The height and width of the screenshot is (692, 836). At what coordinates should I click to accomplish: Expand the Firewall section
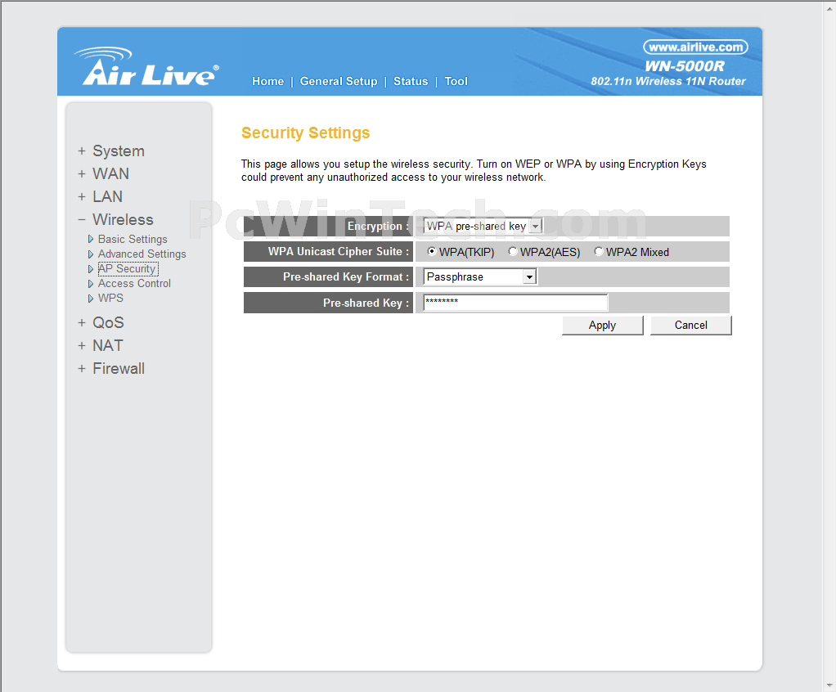111,368
